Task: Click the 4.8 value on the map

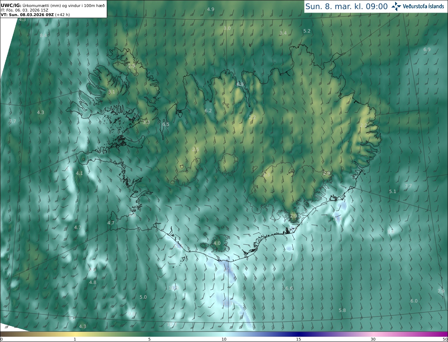Action: 93,282
